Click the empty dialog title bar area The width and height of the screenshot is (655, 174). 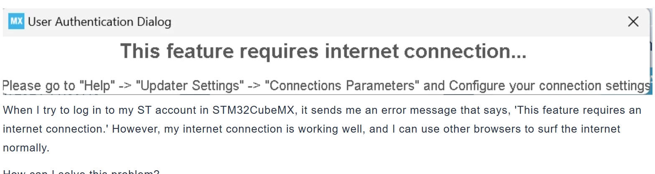[397, 22]
